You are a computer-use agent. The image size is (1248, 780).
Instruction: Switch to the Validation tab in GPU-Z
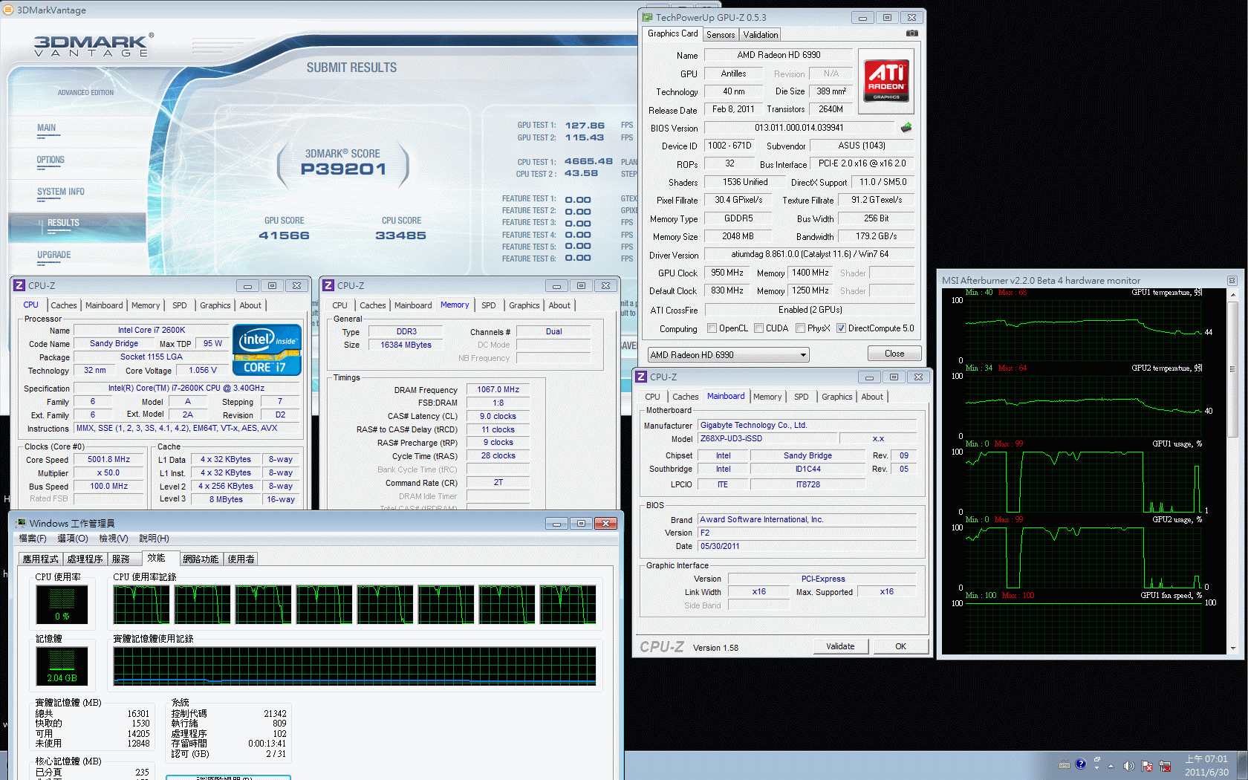(761, 35)
